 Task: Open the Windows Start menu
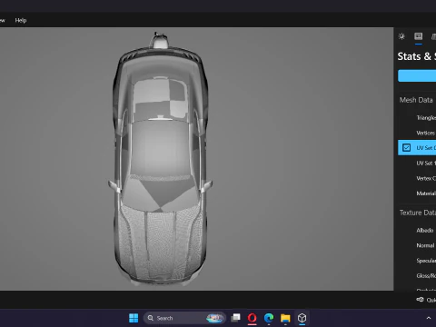[134, 318]
